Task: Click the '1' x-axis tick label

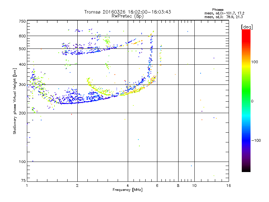Action: click(x=27, y=186)
